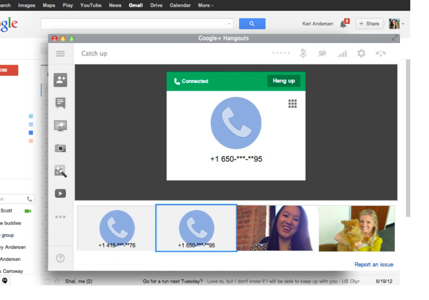The width and height of the screenshot is (429, 300).
Task: Click the Catch up hangout title
Action: click(x=94, y=54)
